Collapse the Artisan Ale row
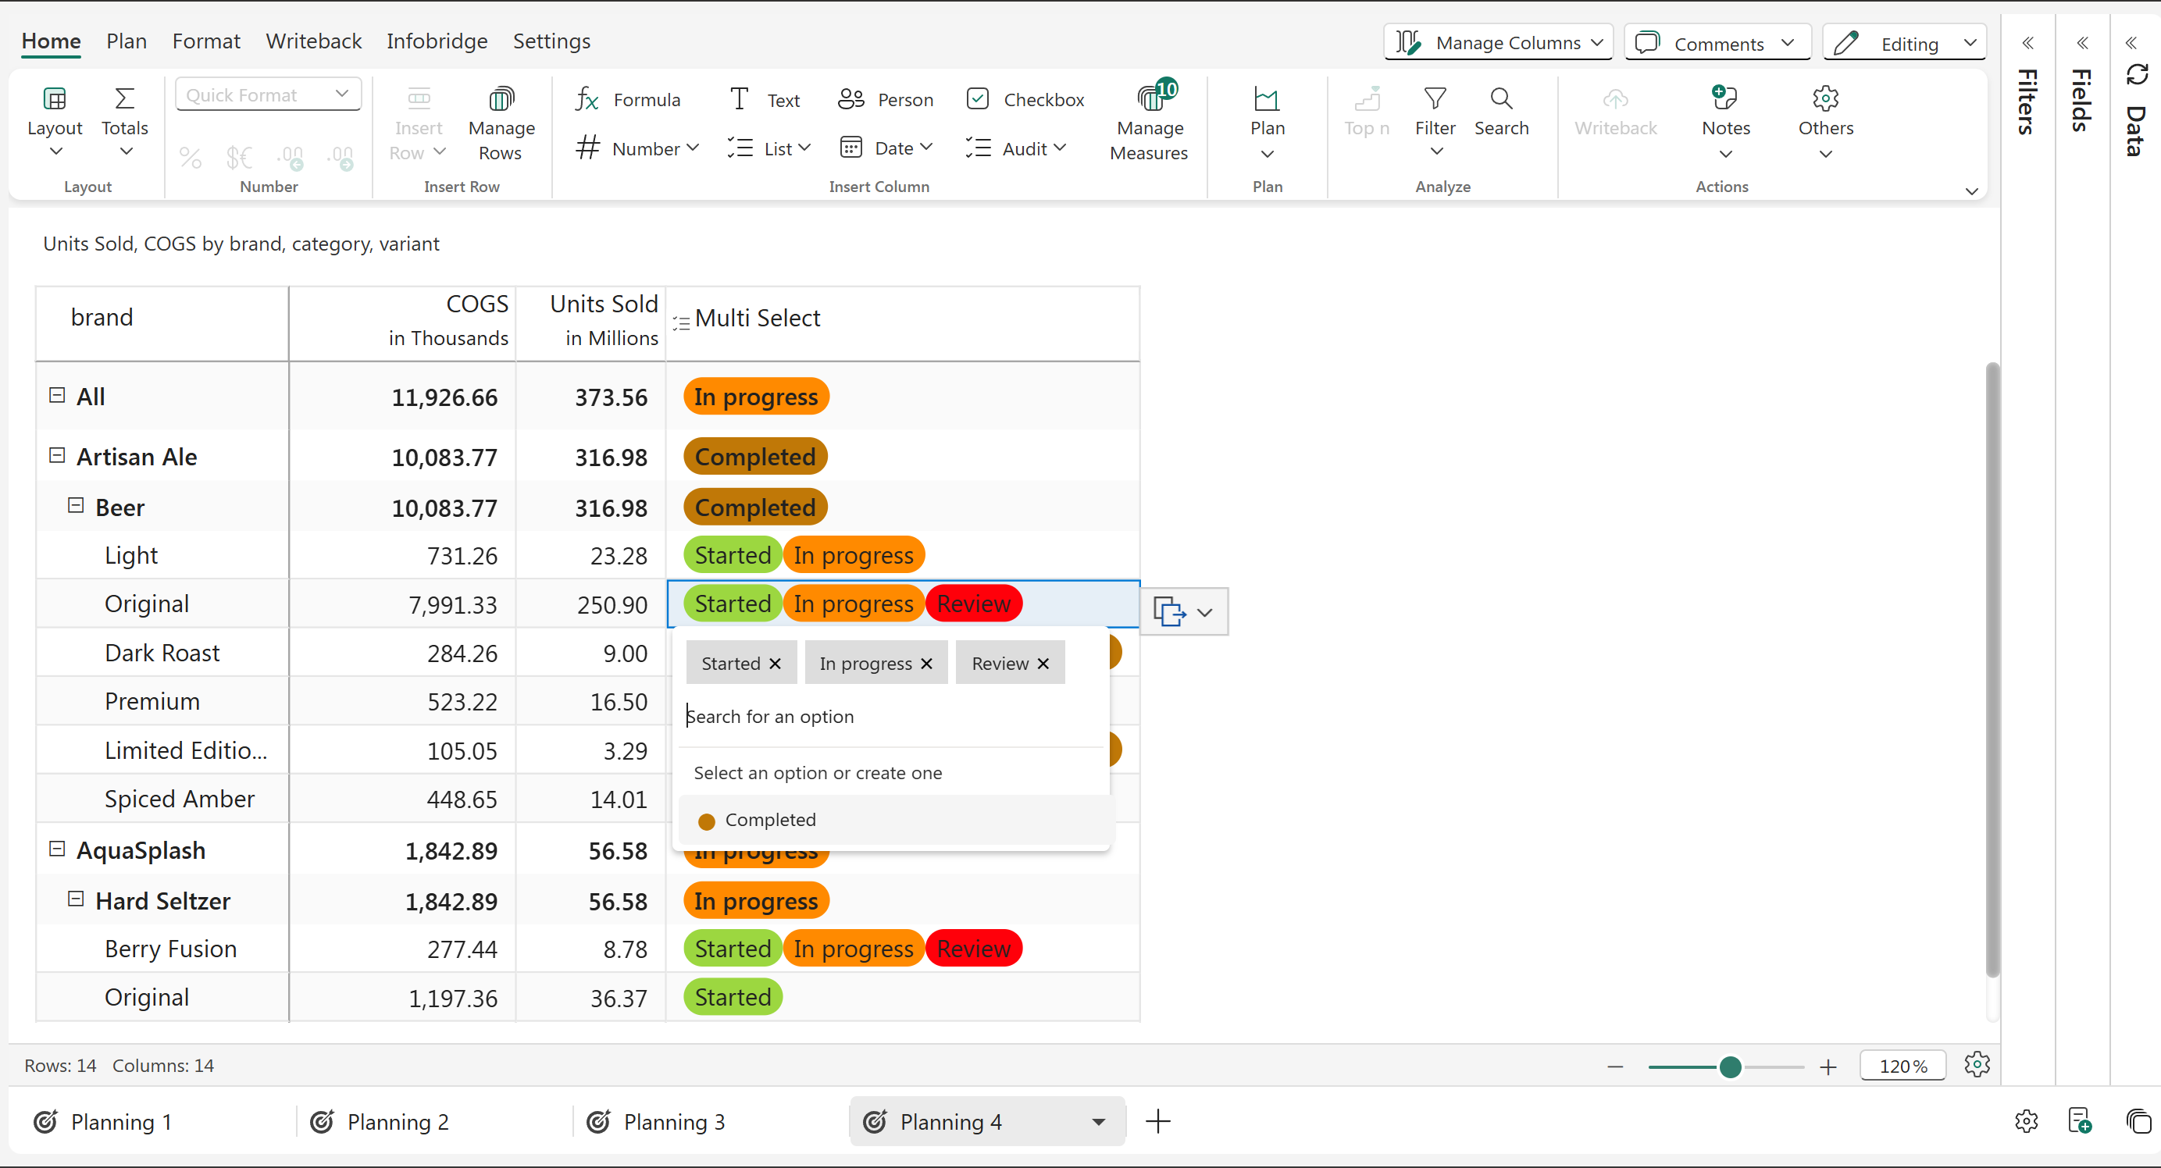This screenshot has height=1168, width=2161. tap(57, 455)
